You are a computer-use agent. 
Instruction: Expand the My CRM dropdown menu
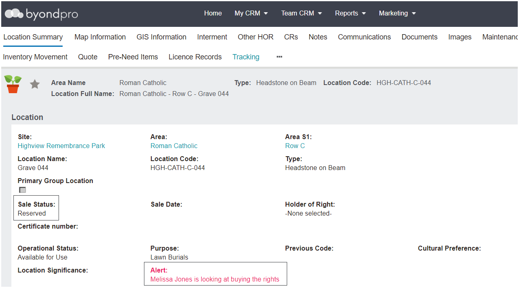pos(251,13)
